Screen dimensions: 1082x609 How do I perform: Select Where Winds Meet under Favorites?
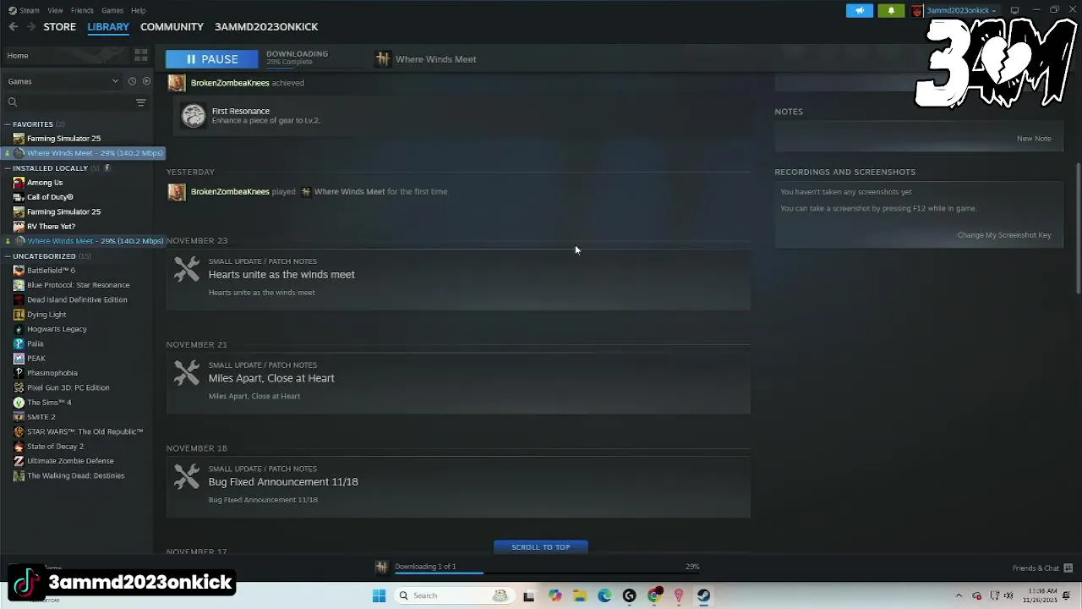(83, 153)
